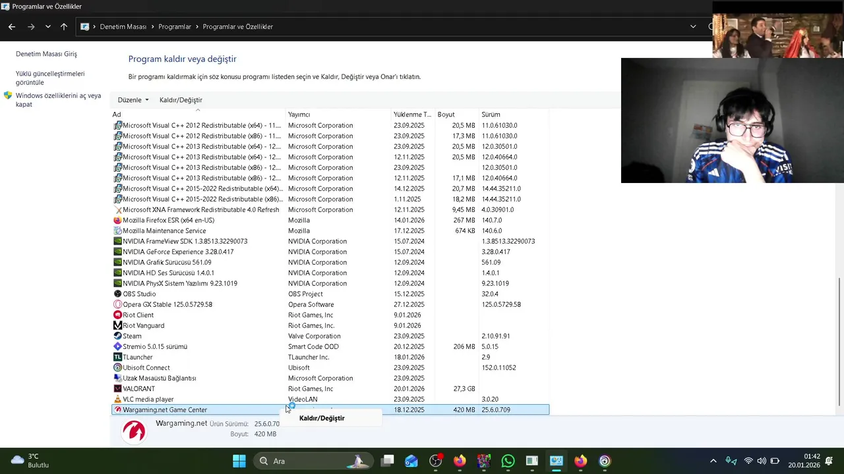Open recent locations dropdown beside forward arrow
The height and width of the screenshot is (474, 844).
click(47, 26)
